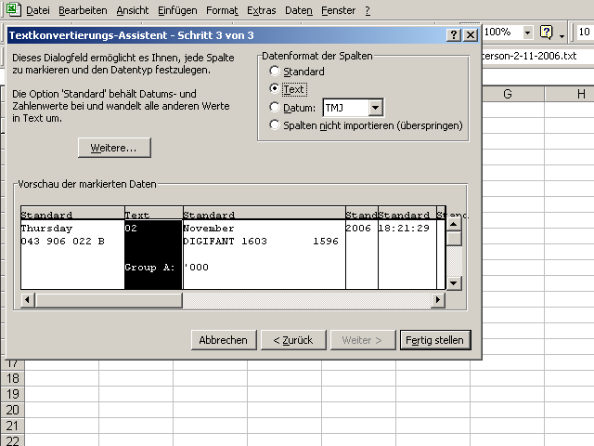594x446 pixels.
Task: Open the Fenster menu
Action: point(338,10)
